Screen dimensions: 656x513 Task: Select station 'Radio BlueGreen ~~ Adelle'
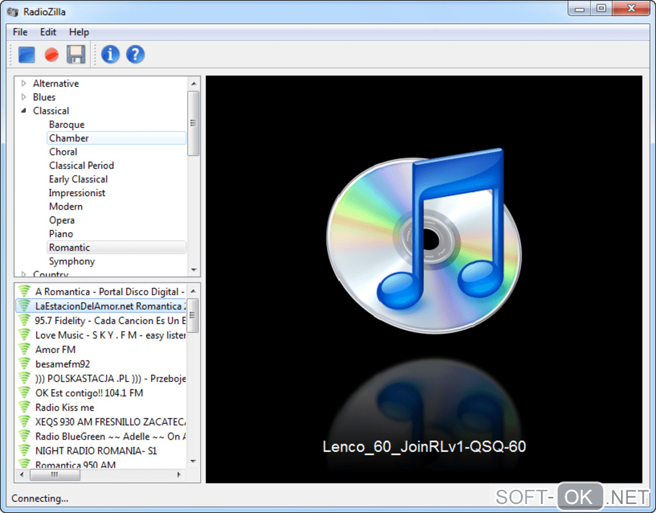(x=110, y=437)
